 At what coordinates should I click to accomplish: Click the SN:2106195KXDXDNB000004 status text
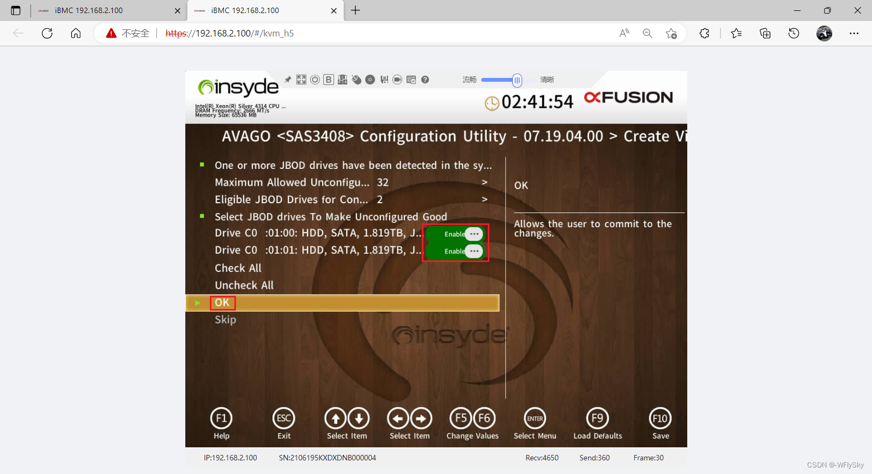point(328,458)
